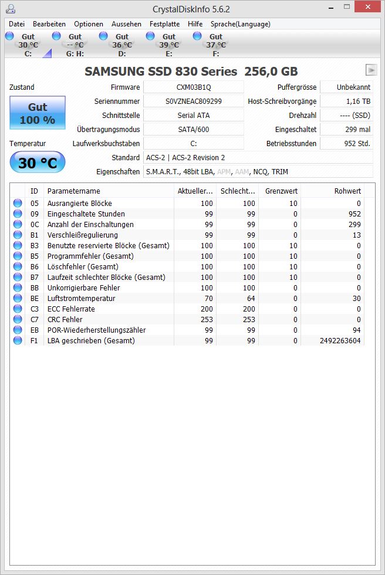Click status icon of Anzahl der Einschaltungen row
This screenshot has width=385, height=575.
(18, 224)
